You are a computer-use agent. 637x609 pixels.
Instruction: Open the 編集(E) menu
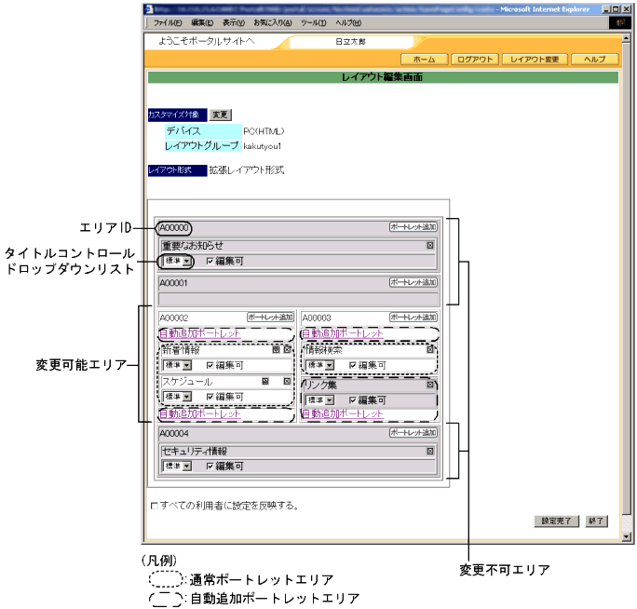(202, 22)
